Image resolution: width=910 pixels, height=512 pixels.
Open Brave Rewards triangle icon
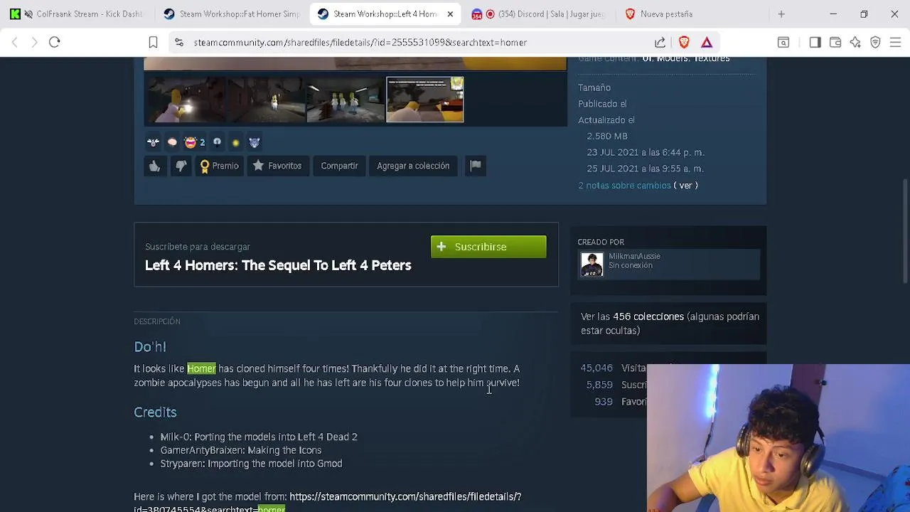pyautogui.click(x=707, y=43)
